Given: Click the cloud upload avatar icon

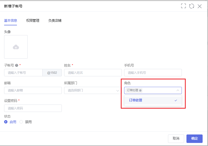Looking at the screenshot, I should [16, 47].
